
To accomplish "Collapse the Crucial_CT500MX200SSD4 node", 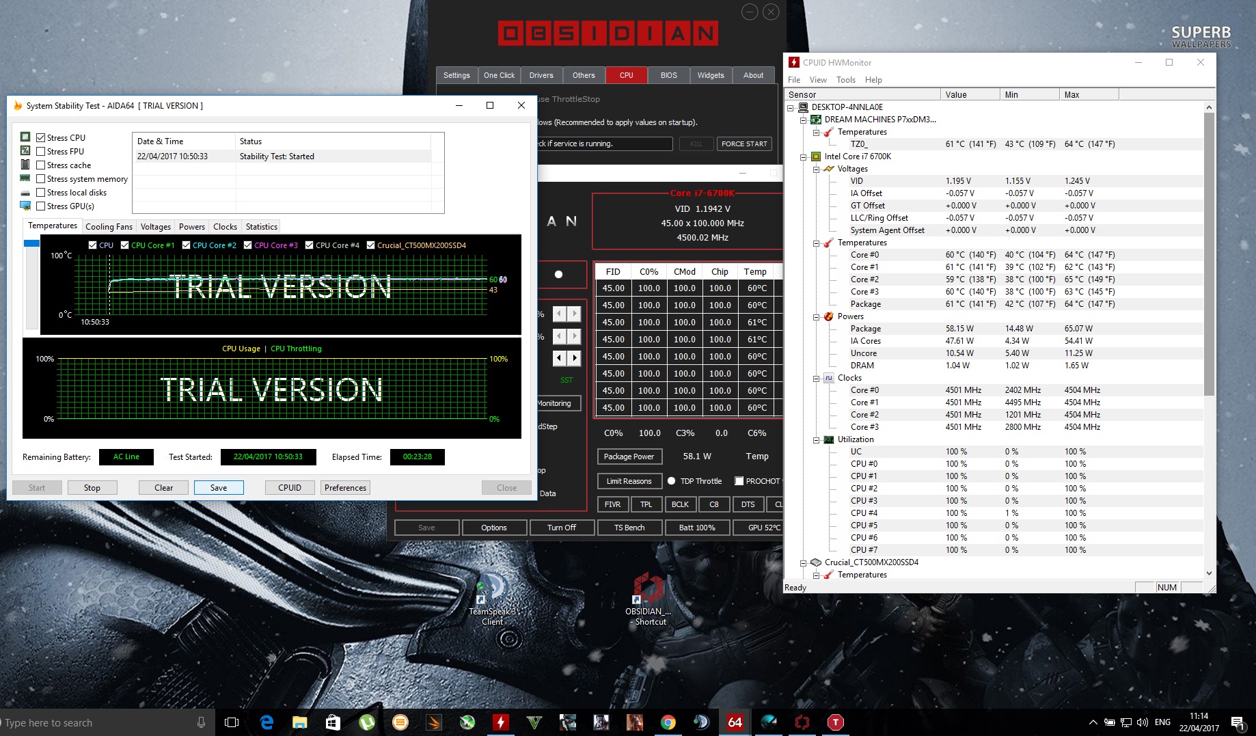I will tap(804, 562).
